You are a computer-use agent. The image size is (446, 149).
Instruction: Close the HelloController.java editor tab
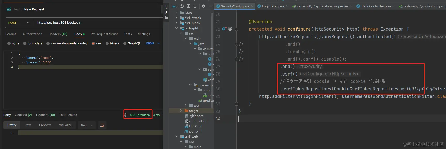coord(394,6)
